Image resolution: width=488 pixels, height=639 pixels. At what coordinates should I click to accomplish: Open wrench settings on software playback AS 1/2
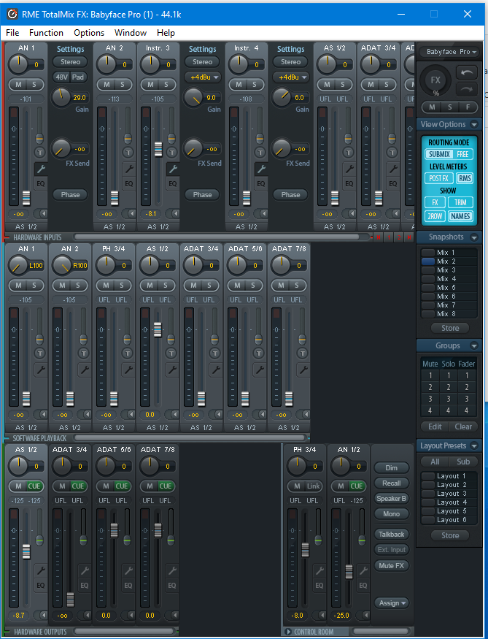point(172,370)
